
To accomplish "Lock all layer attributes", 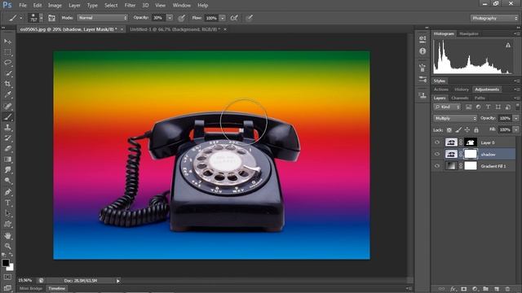I will click(x=476, y=130).
